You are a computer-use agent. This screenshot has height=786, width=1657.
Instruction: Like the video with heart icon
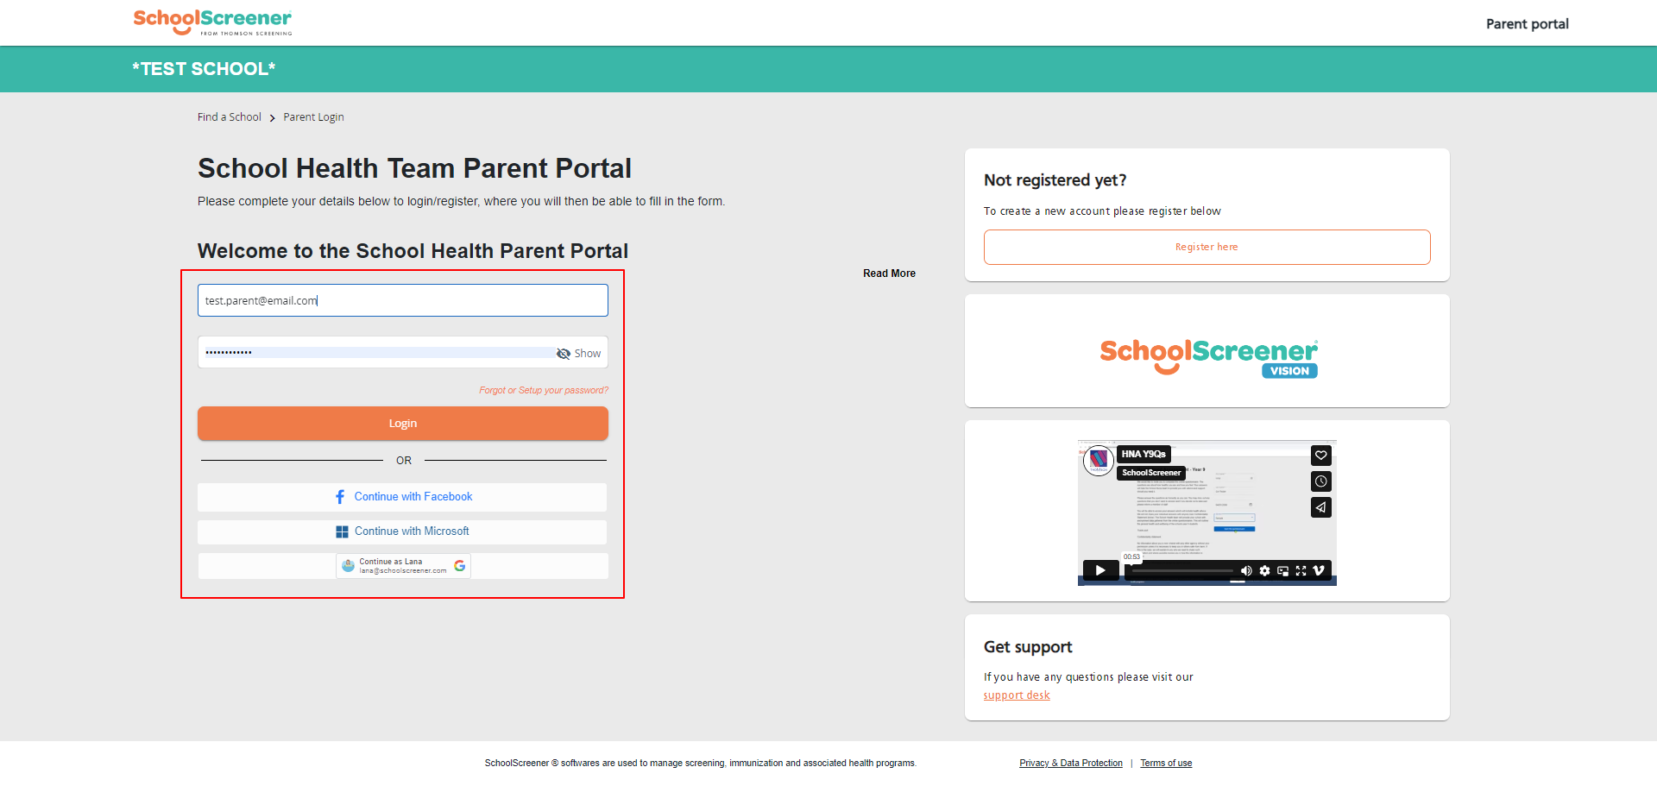(1320, 456)
